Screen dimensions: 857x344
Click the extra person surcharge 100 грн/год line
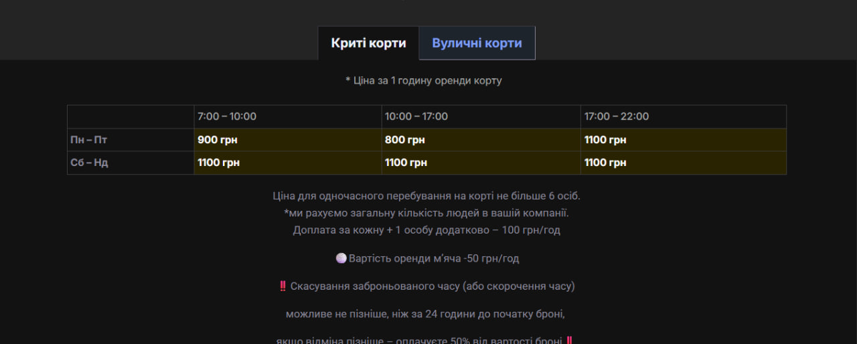pos(426,230)
